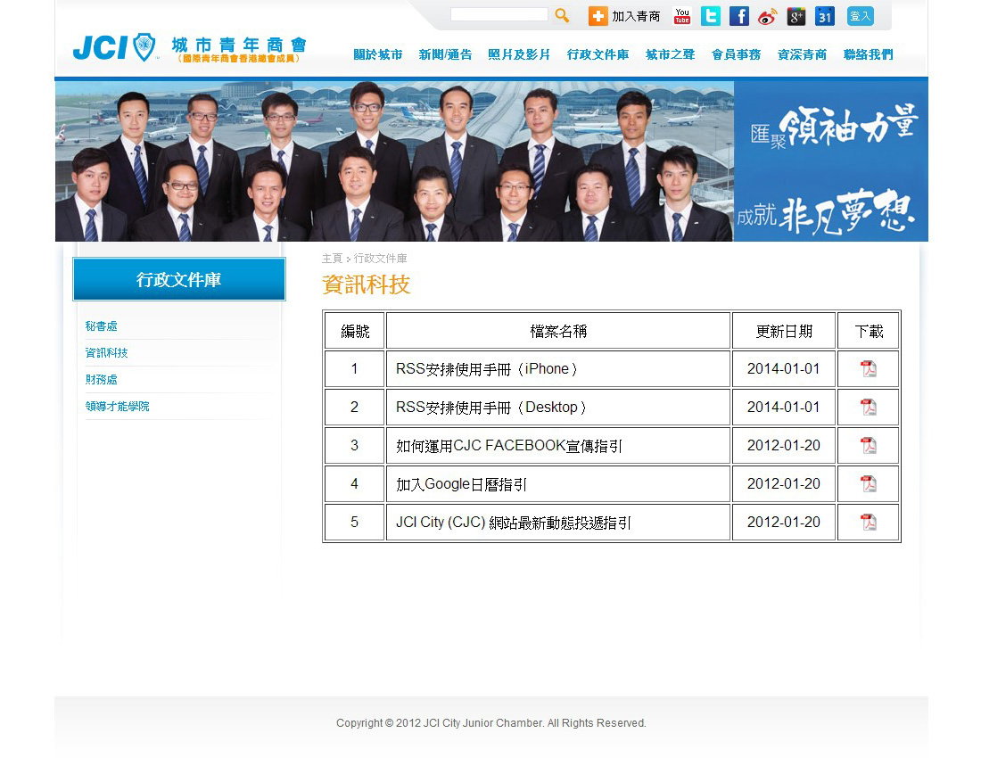981x758 pixels.
Task: Open the Twitter icon link
Action: coord(711,16)
